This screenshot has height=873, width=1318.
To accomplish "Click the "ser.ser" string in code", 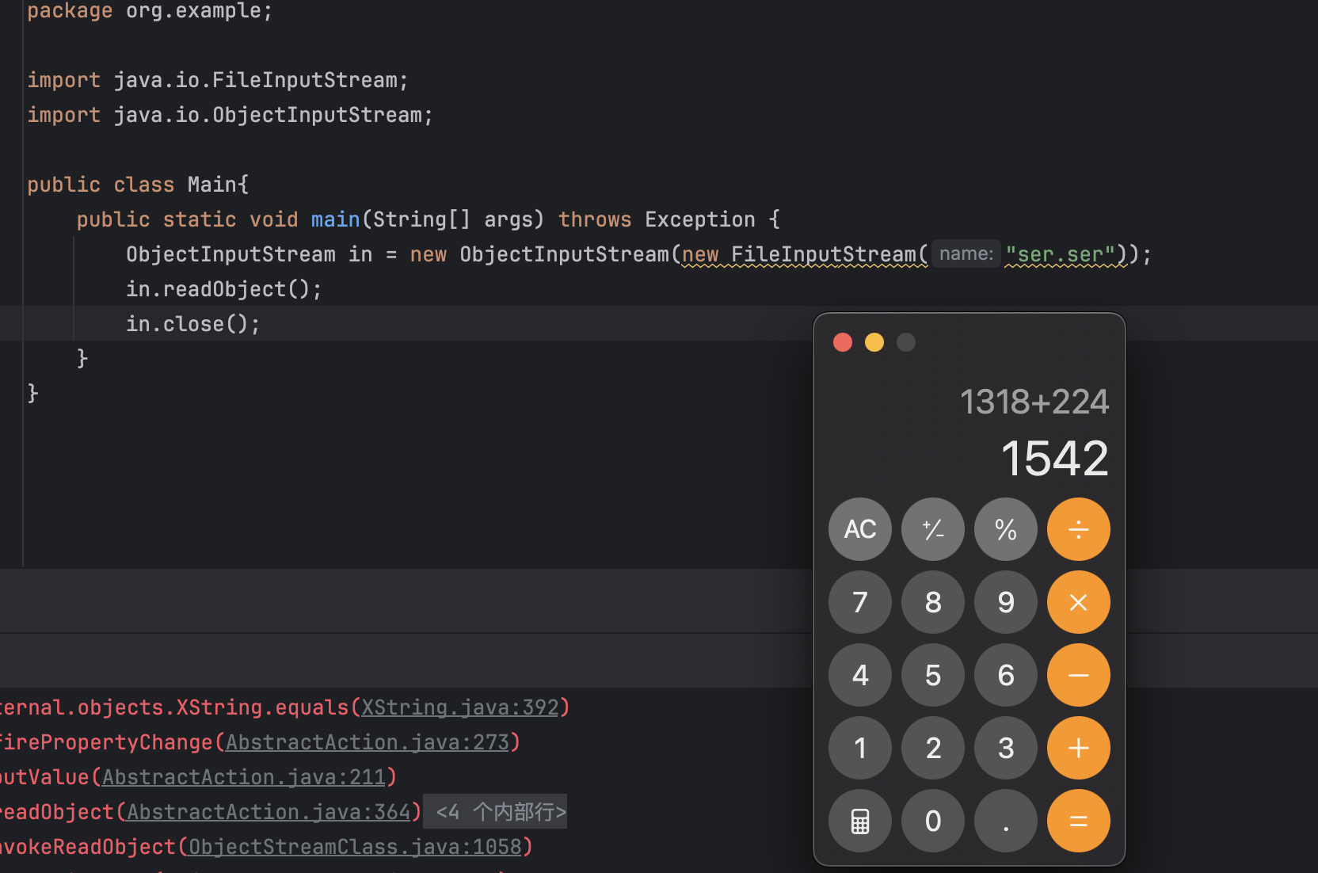I will [1060, 254].
